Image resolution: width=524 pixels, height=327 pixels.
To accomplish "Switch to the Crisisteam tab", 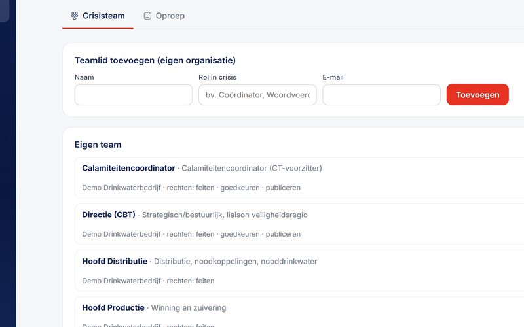I will pos(98,16).
